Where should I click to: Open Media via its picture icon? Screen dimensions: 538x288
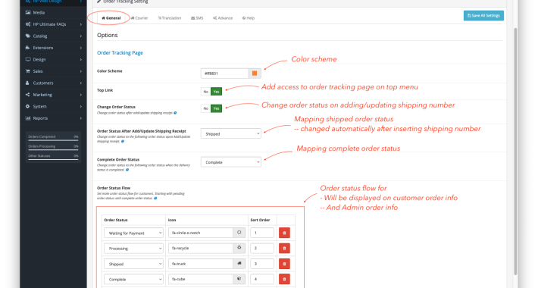point(28,12)
